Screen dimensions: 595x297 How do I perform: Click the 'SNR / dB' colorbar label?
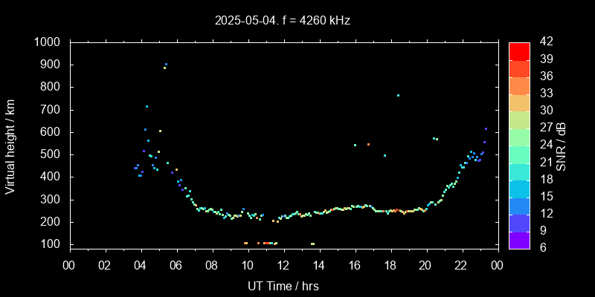pyautogui.click(x=562, y=146)
